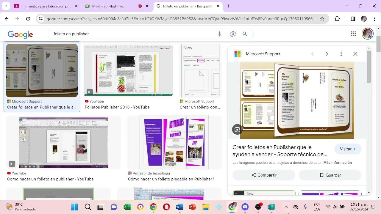Close the image preview panel
This screenshot has width=381, height=214.
tap(355, 54)
